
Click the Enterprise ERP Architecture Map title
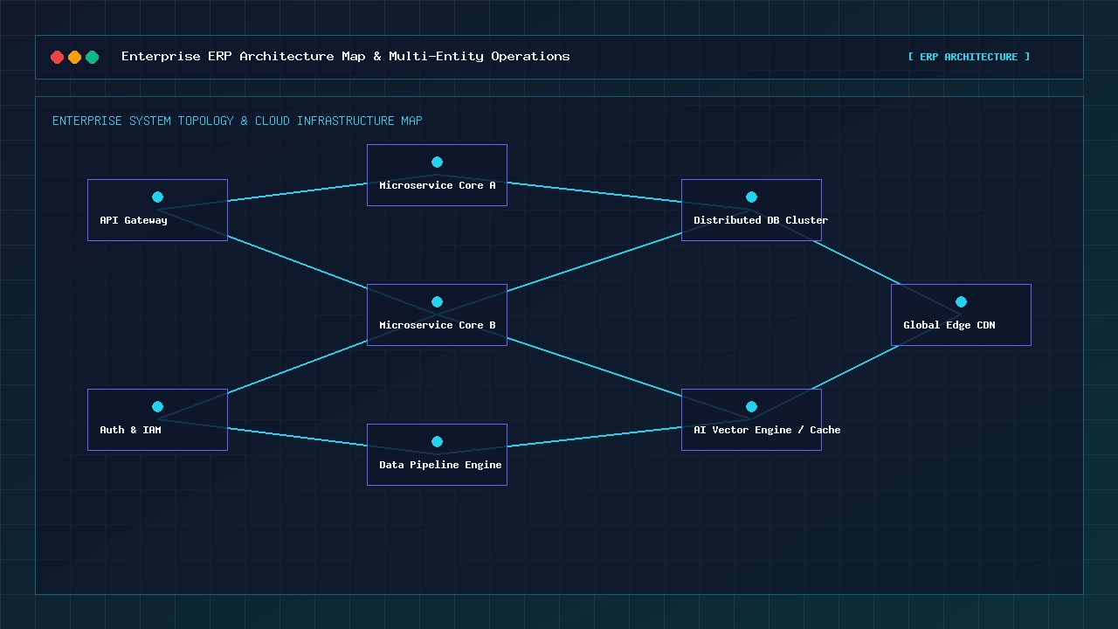345,56
